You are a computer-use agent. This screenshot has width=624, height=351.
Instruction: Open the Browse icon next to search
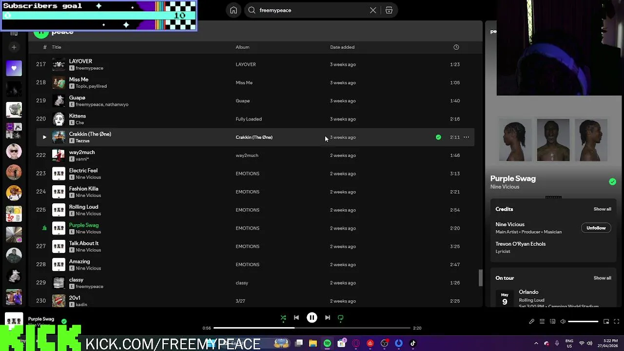(389, 10)
